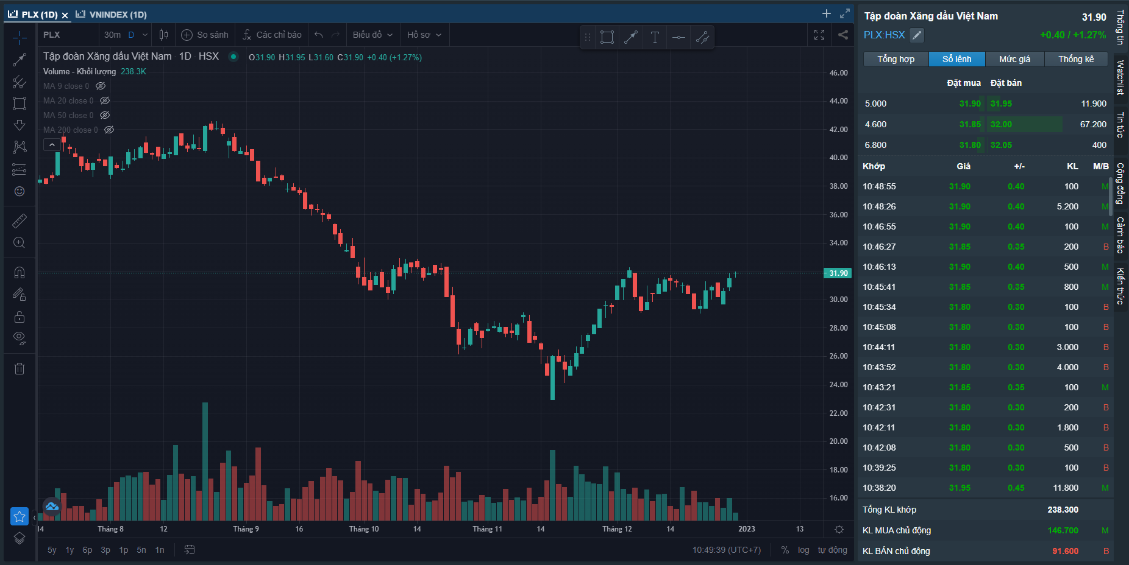Viewport: 1129px width, 565px height.
Task: Switch to the VNINDEX (1D) tab
Action: tap(112, 15)
